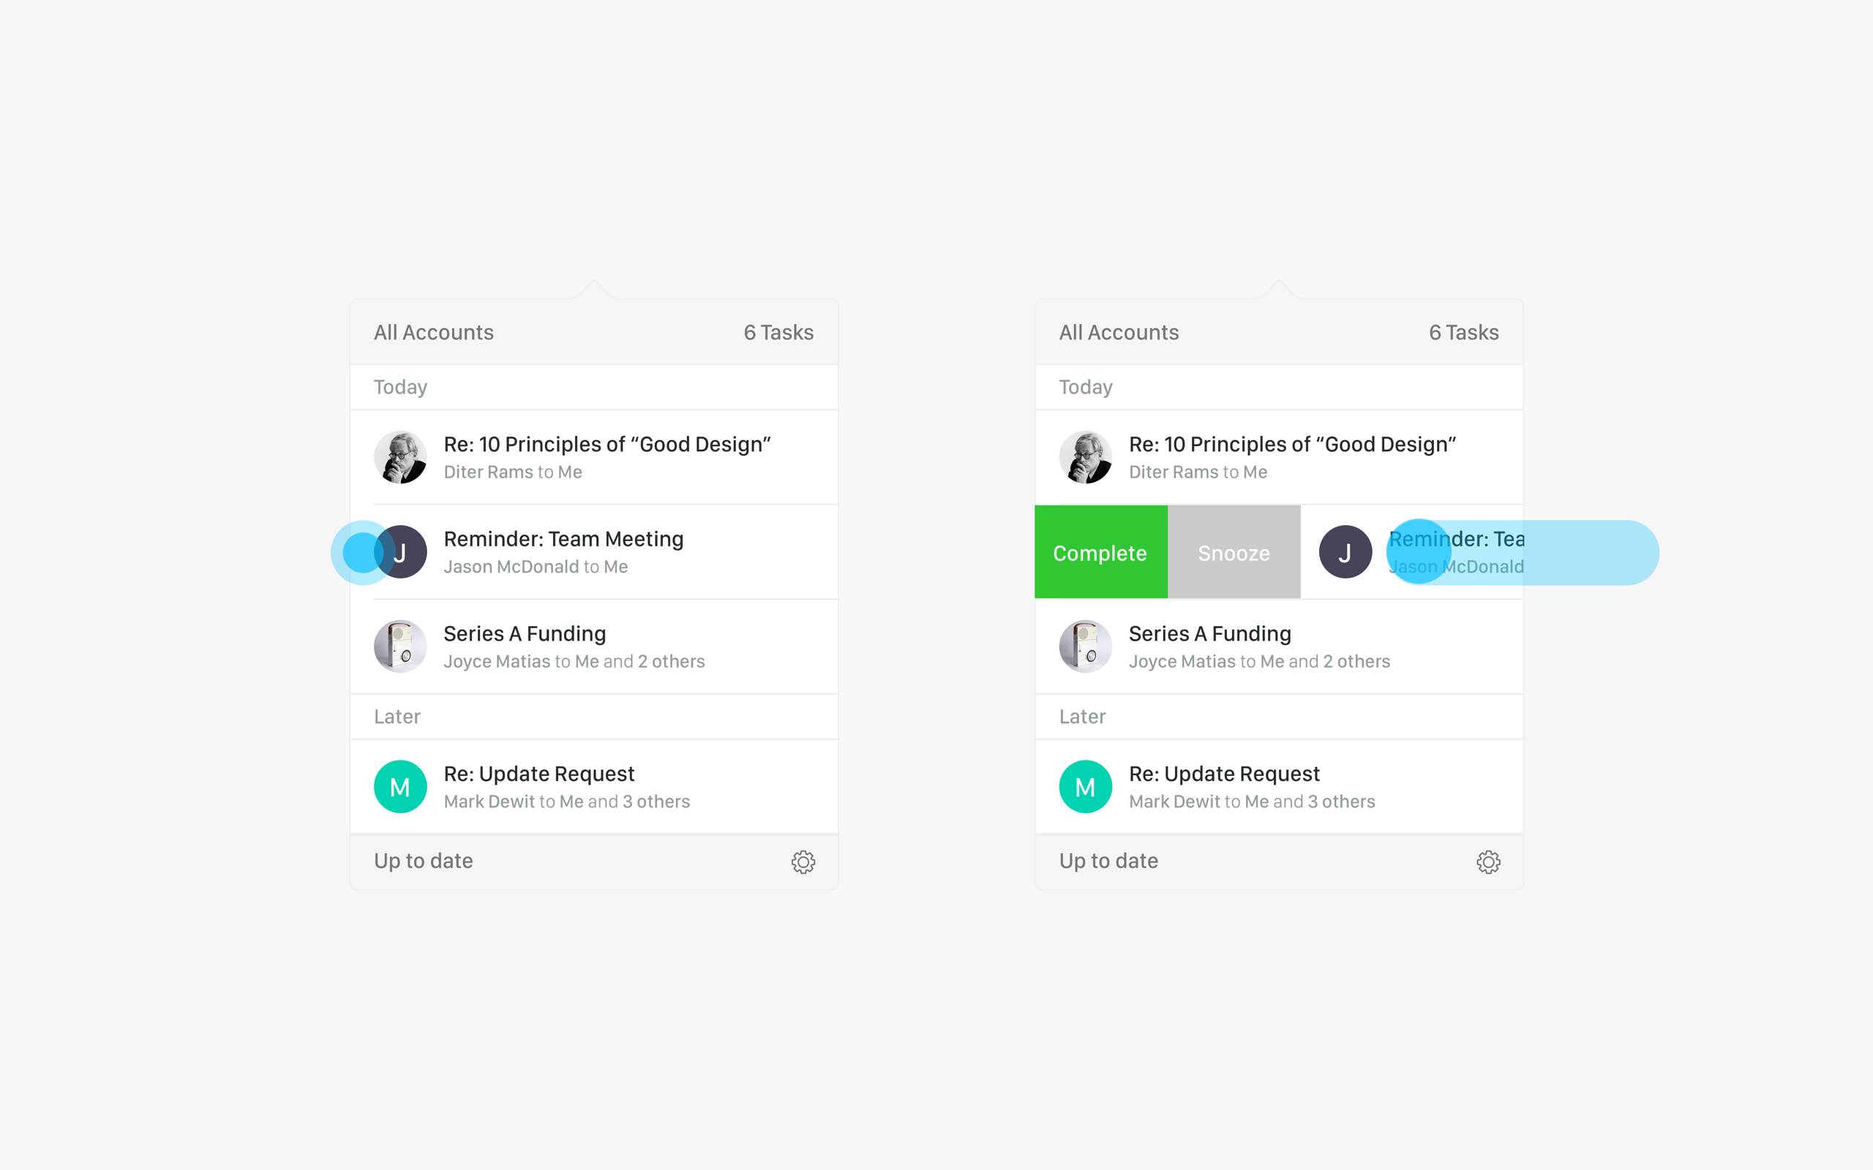
Task: Select Today section header in left panel
Action: pyautogui.click(x=593, y=387)
